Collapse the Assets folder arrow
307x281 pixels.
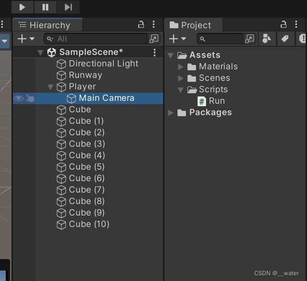coord(171,55)
